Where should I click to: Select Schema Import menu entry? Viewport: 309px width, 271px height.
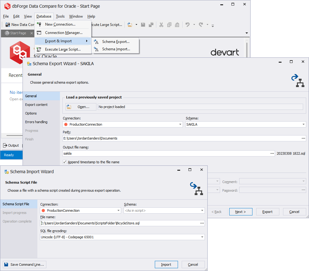click(x=116, y=49)
